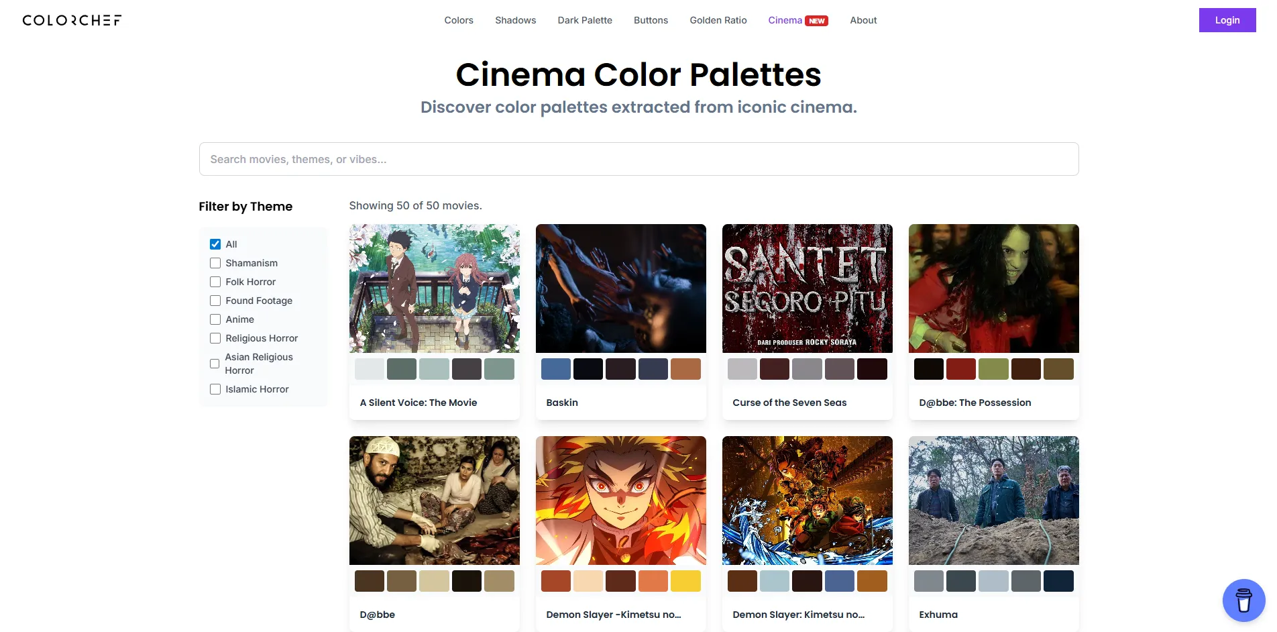Click the coffee cup donate button
Image resolution: width=1277 pixels, height=632 pixels.
click(1243, 600)
